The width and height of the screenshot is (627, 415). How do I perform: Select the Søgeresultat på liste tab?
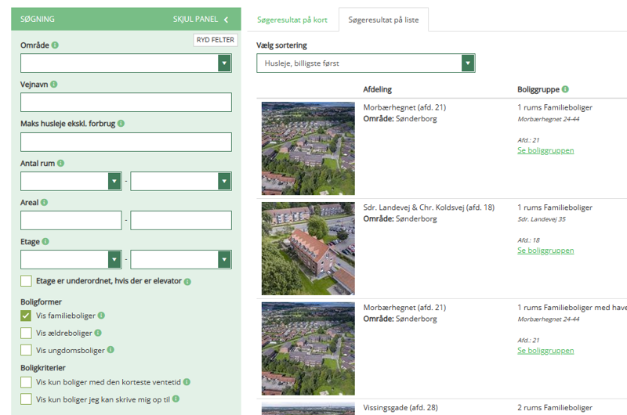click(x=383, y=20)
